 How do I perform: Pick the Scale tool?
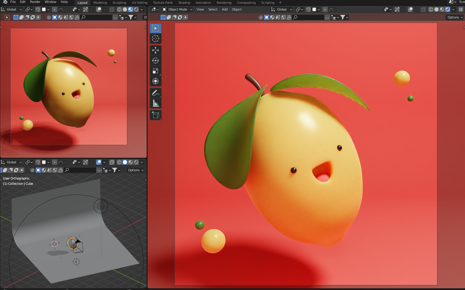point(155,71)
